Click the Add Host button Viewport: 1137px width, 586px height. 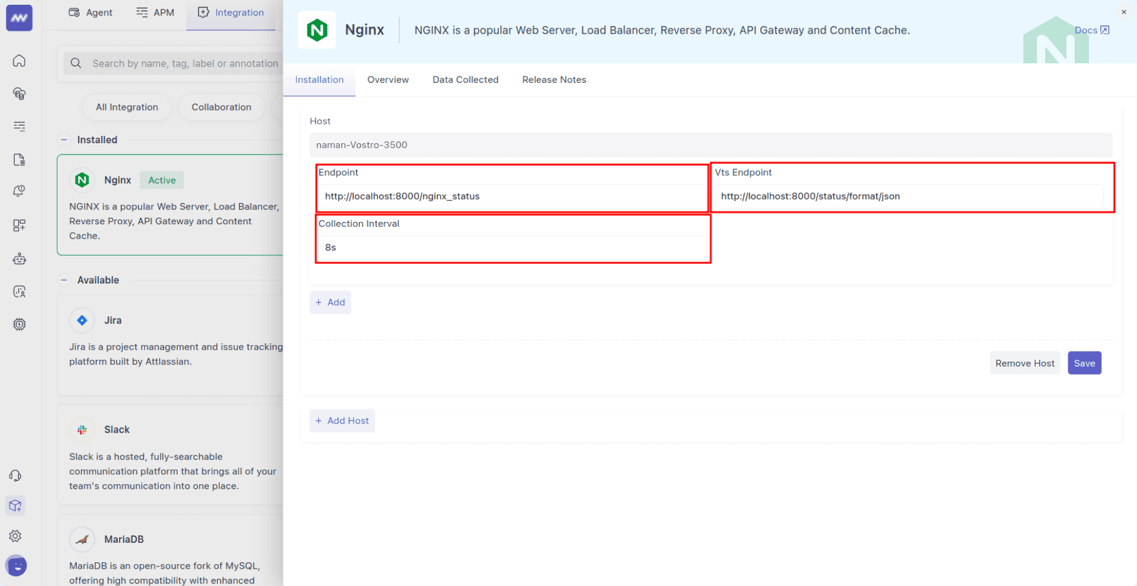[342, 421]
